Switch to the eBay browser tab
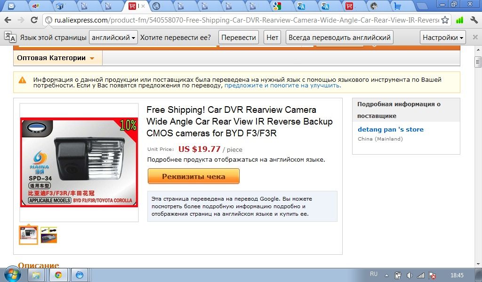Image resolution: width=482 pixels, height=282 pixels. pos(36,6)
